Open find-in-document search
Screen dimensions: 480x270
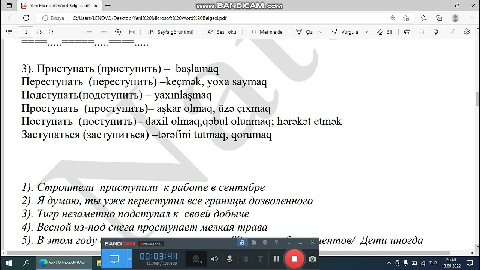(51, 32)
